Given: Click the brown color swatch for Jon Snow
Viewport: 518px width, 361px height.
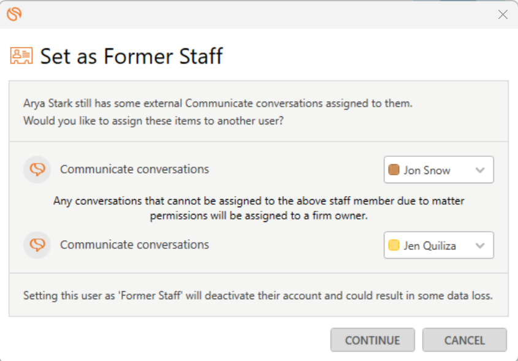Looking at the screenshot, I should click(394, 170).
